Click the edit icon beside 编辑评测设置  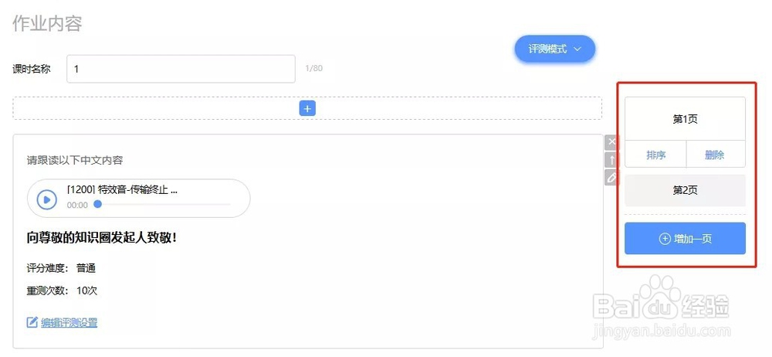click(32, 322)
